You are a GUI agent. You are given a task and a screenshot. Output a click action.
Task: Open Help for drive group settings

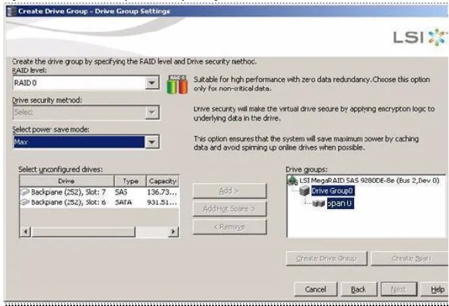tap(437, 289)
